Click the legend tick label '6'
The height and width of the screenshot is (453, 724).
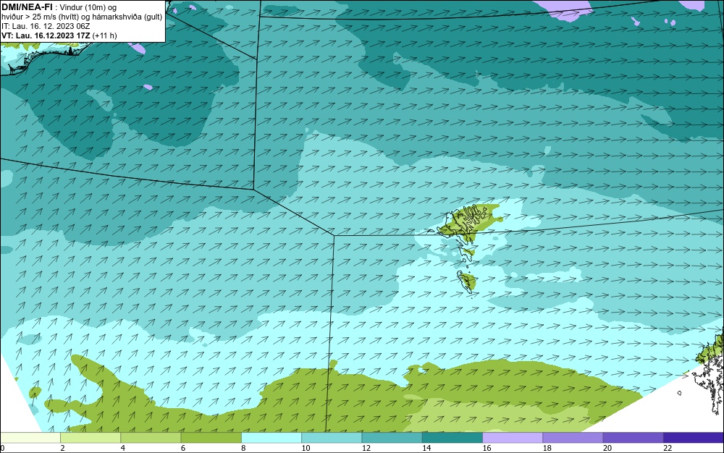[183, 448]
